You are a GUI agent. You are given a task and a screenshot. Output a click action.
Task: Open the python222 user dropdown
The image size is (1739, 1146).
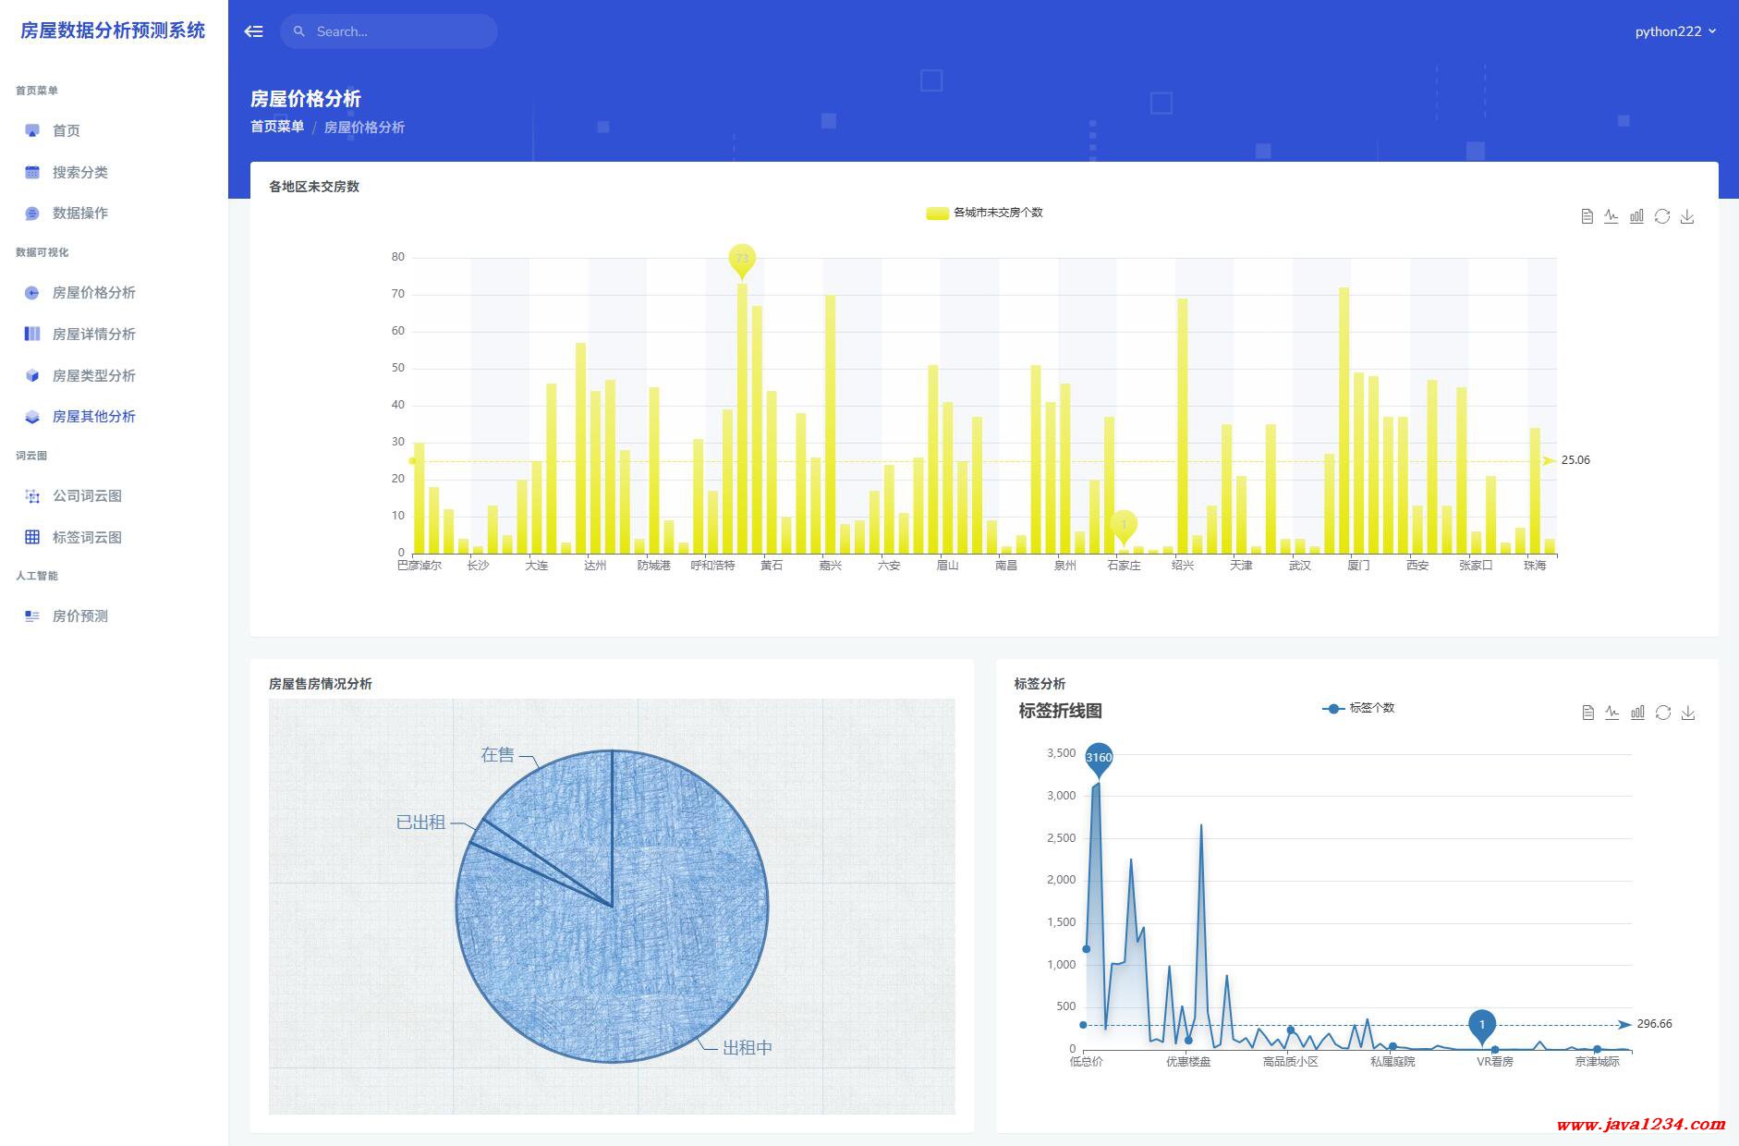pos(1674,31)
